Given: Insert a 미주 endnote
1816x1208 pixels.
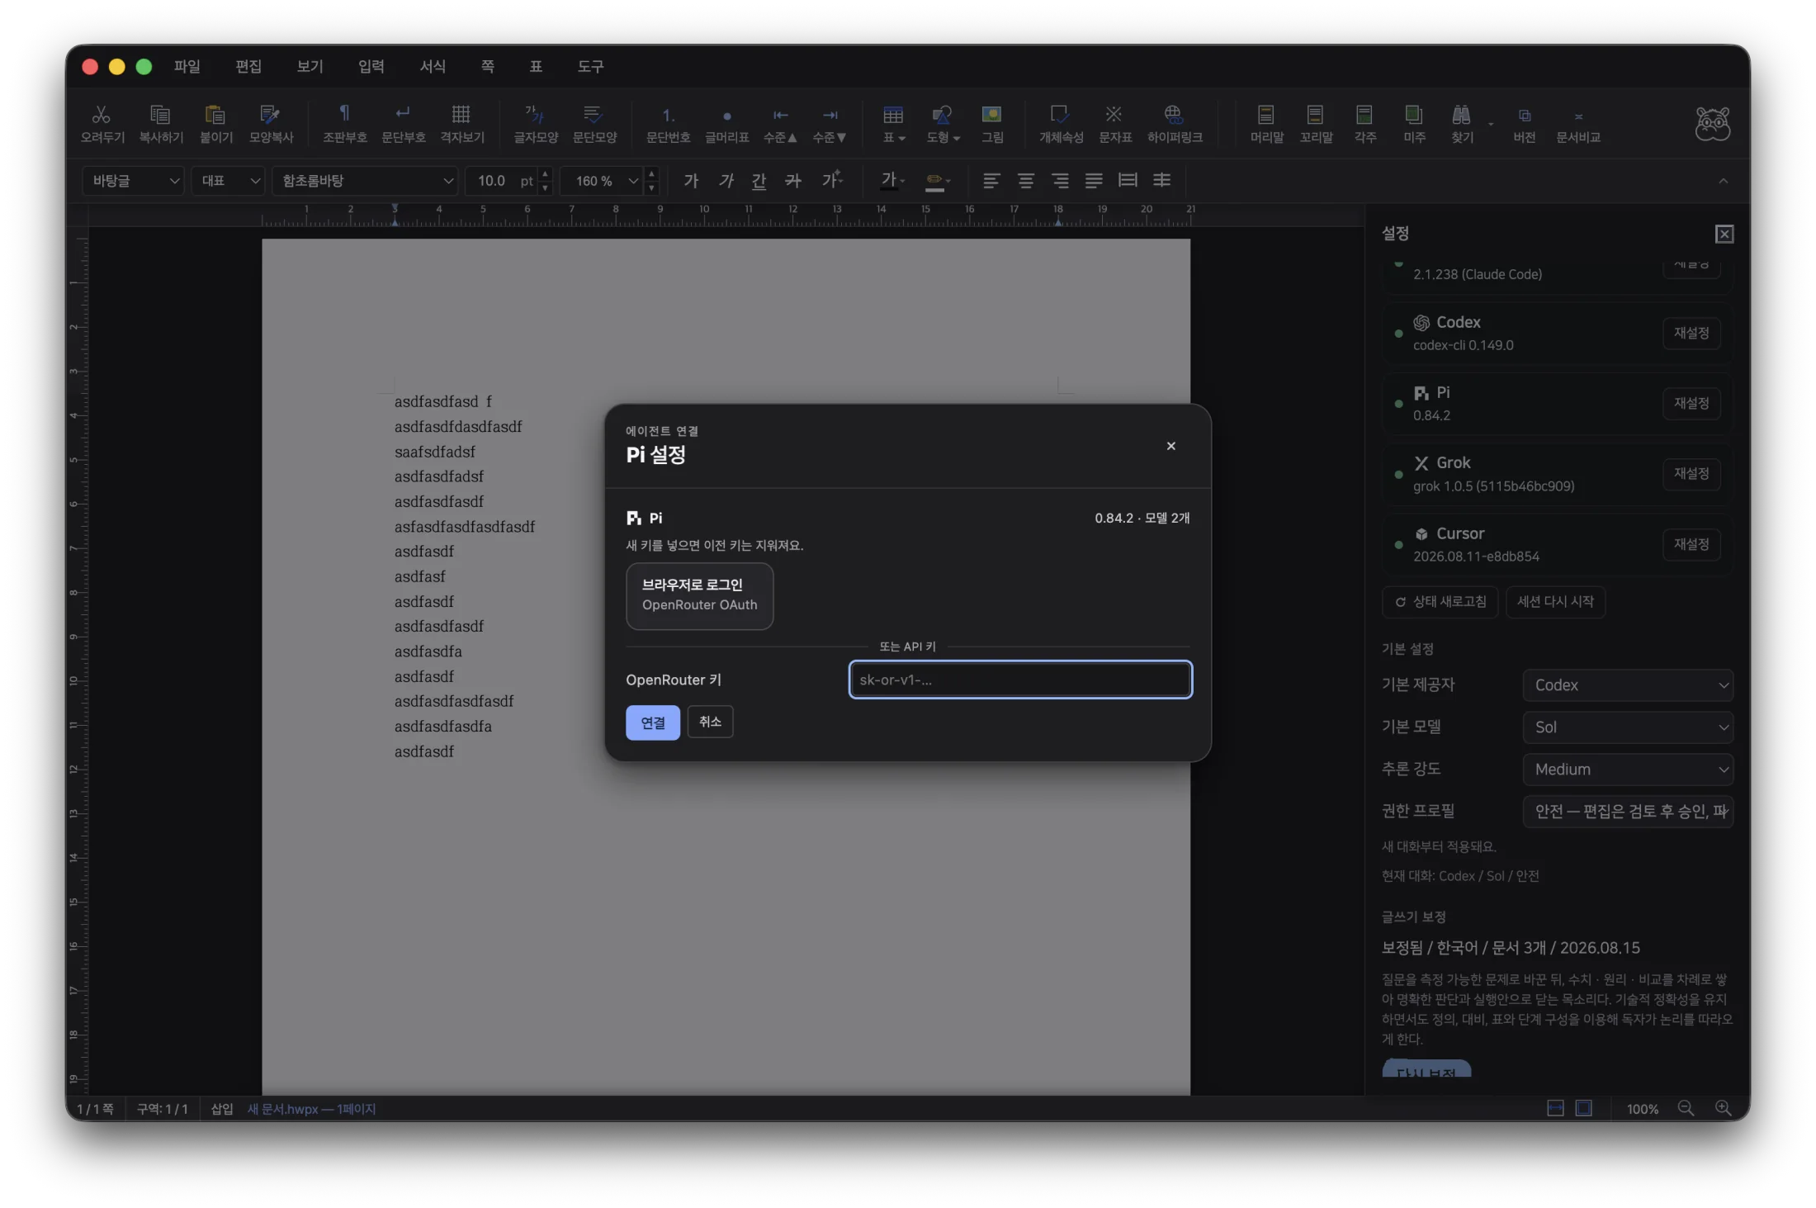Looking at the screenshot, I should (1414, 122).
